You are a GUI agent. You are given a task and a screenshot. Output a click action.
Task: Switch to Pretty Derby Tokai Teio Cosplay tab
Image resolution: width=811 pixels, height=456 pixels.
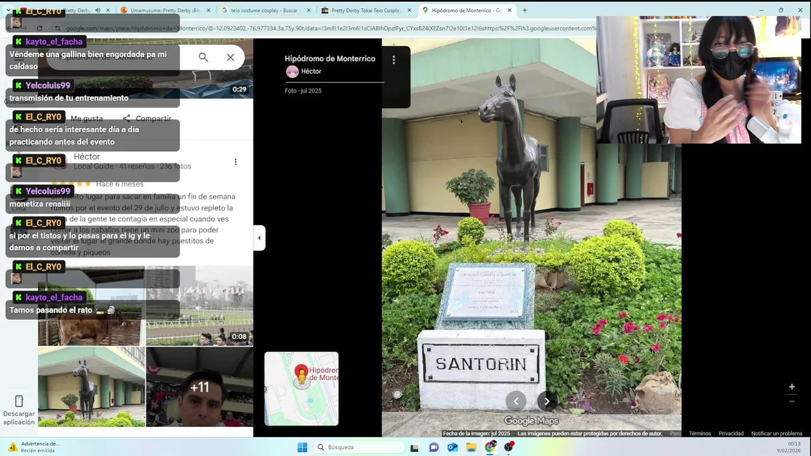tap(366, 10)
